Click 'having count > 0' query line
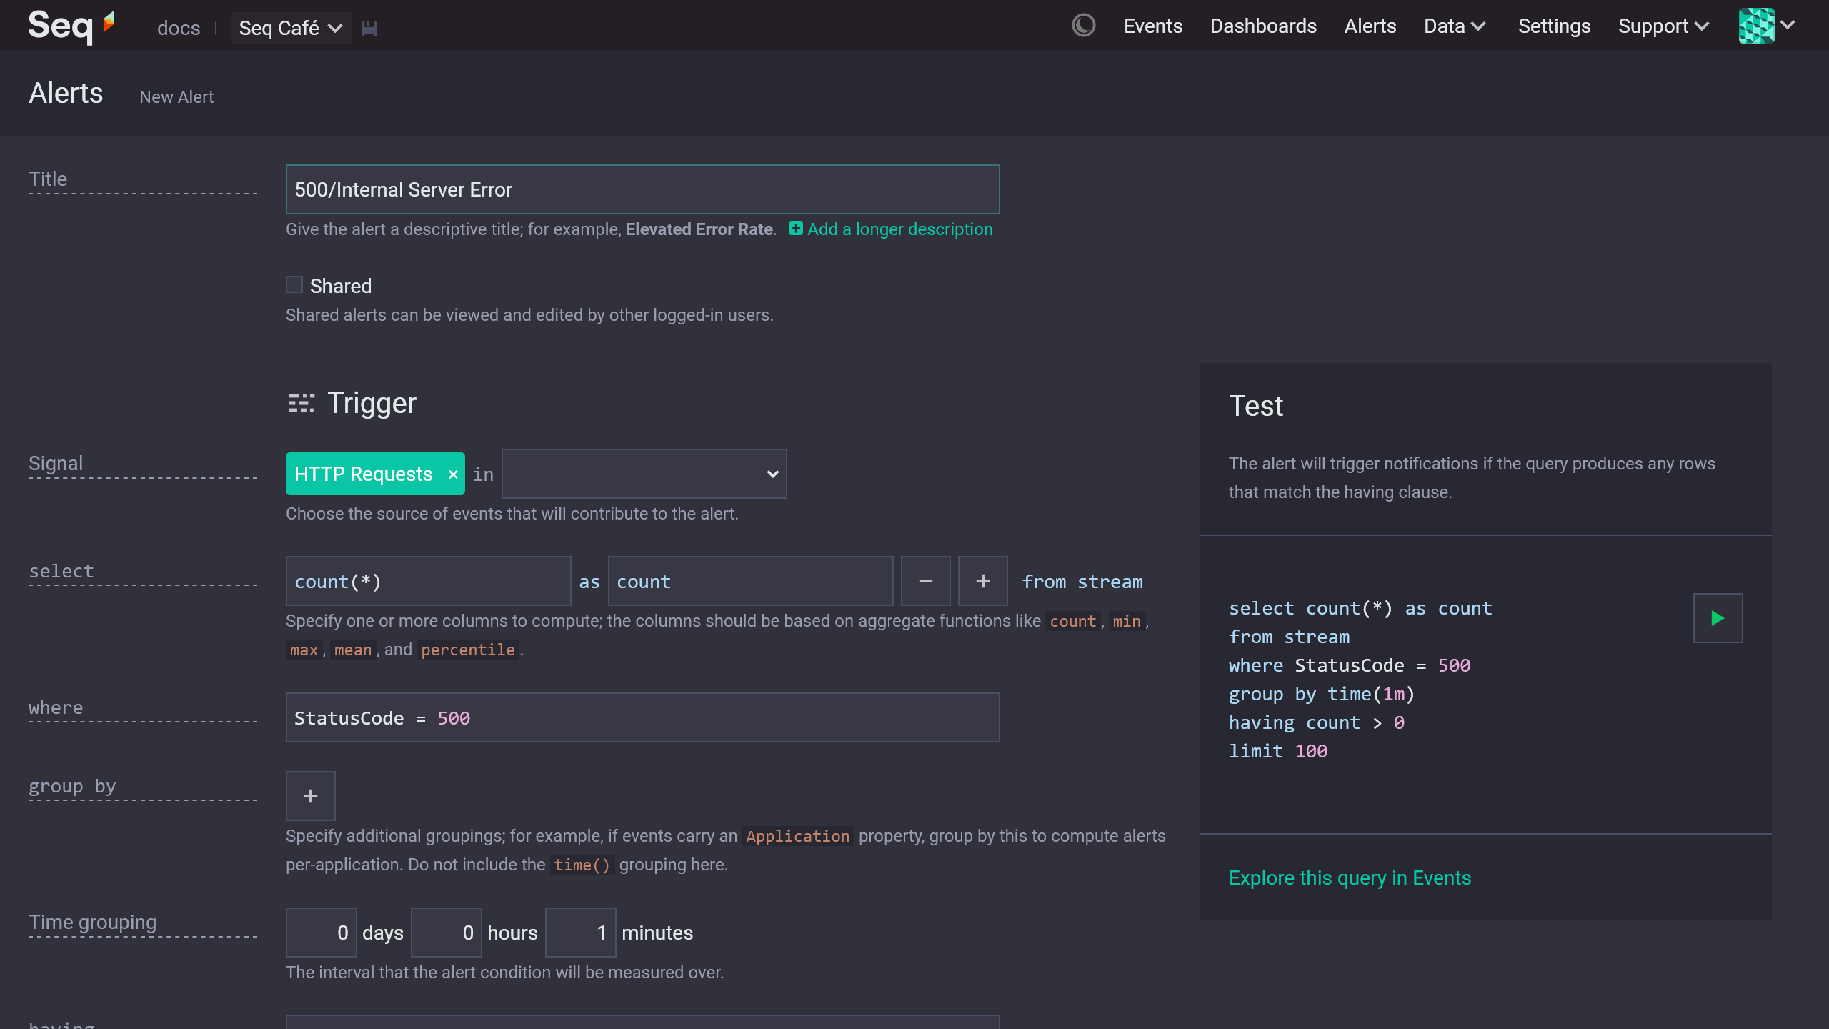 coord(1316,722)
